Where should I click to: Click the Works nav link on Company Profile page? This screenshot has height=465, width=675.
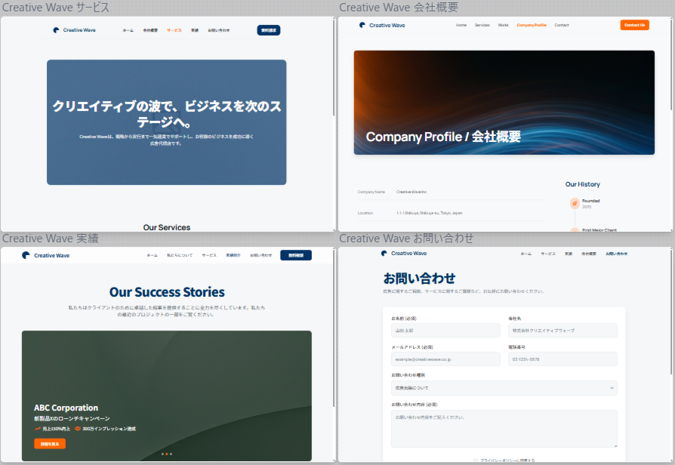(x=503, y=25)
